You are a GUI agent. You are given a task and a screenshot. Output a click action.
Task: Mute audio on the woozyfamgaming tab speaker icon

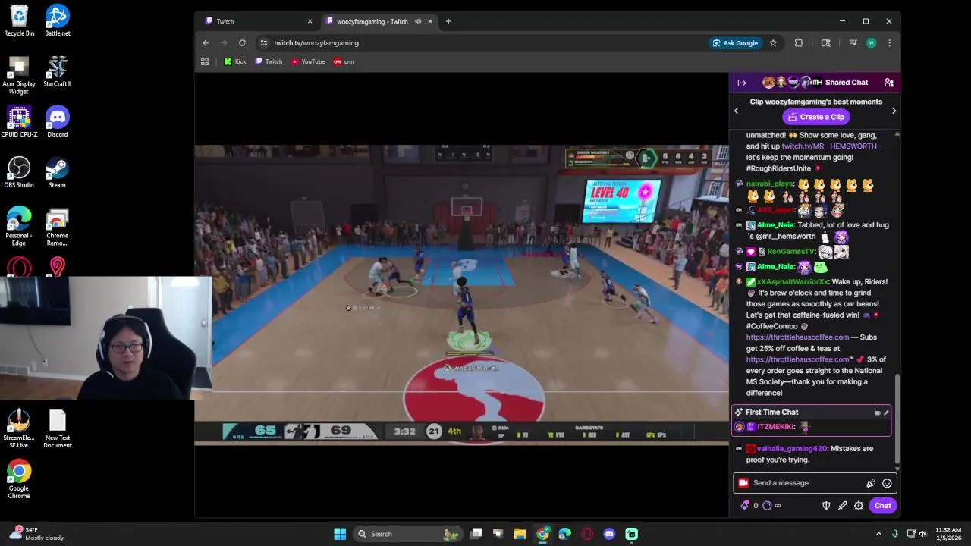click(417, 21)
